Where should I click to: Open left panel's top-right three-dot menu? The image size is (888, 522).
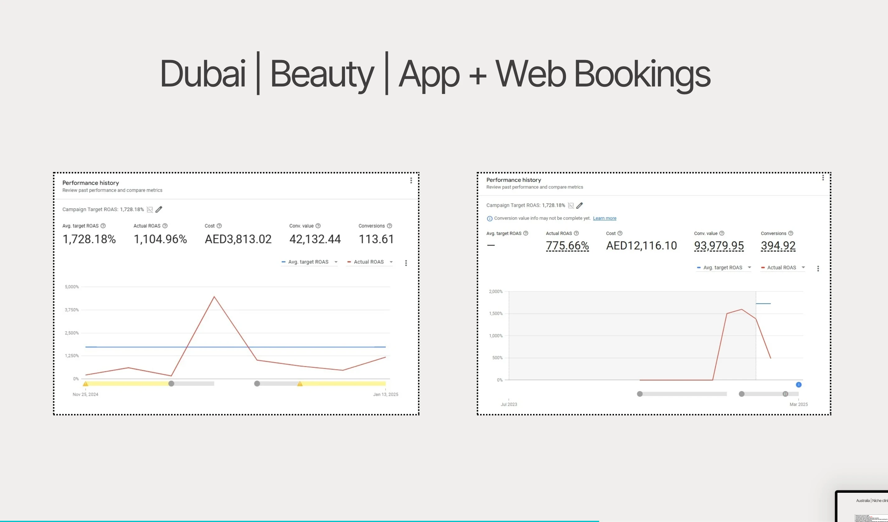pos(411,180)
